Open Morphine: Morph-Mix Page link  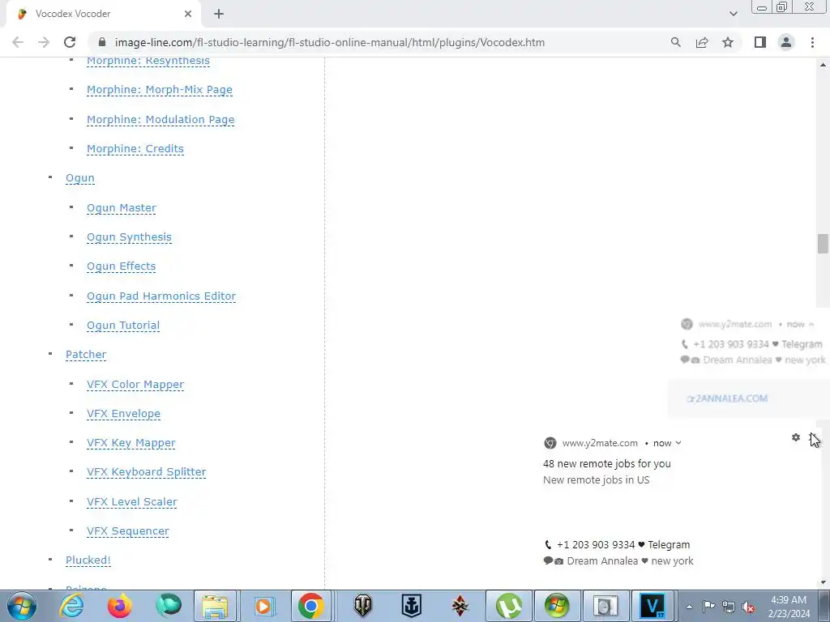tap(160, 90)
